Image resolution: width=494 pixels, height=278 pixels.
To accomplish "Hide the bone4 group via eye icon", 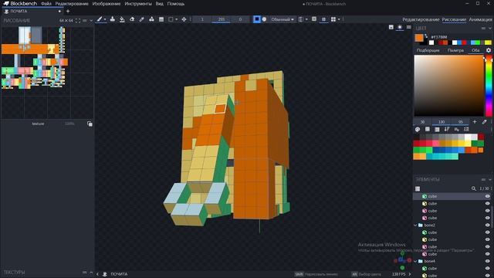I will pyautogui.click(x=487, y=261).
